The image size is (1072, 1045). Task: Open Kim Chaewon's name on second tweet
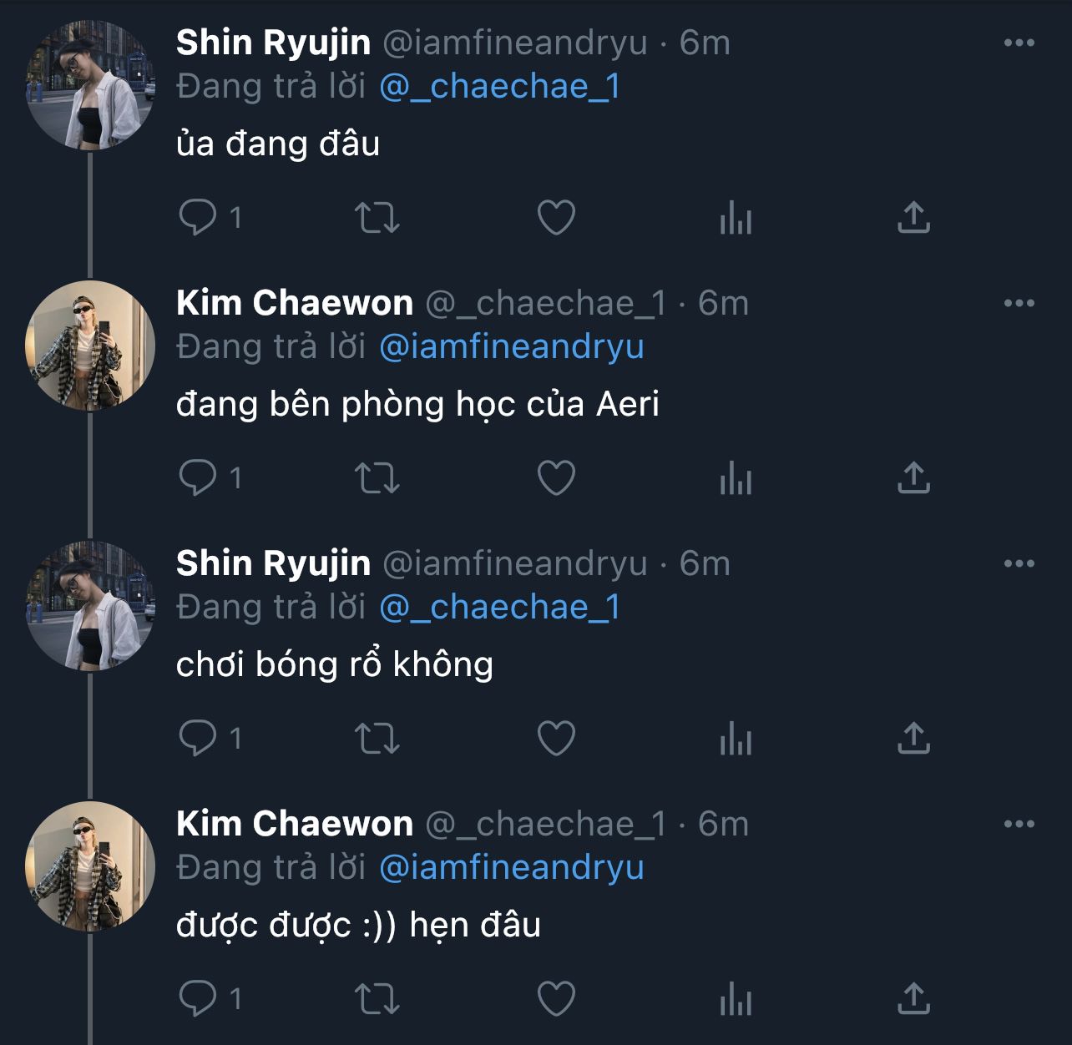click(x=295, y=303)
